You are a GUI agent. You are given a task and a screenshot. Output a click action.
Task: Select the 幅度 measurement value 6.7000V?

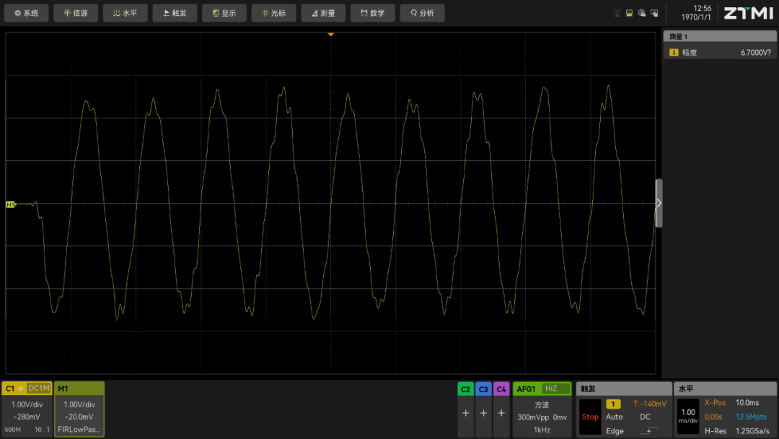[756, 52]
